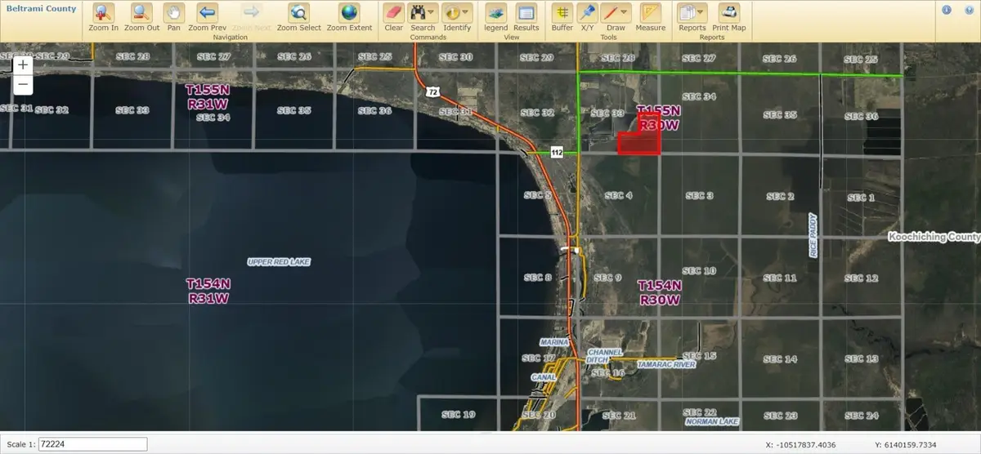Open the Measure tool
Viewport: 981px width, 454px height.
(x=650, y=13)
